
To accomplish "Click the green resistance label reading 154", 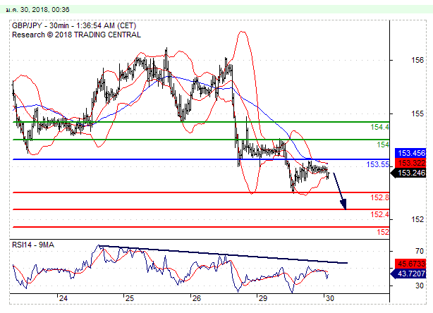I will pyautogui.click(x=383, y=145).
